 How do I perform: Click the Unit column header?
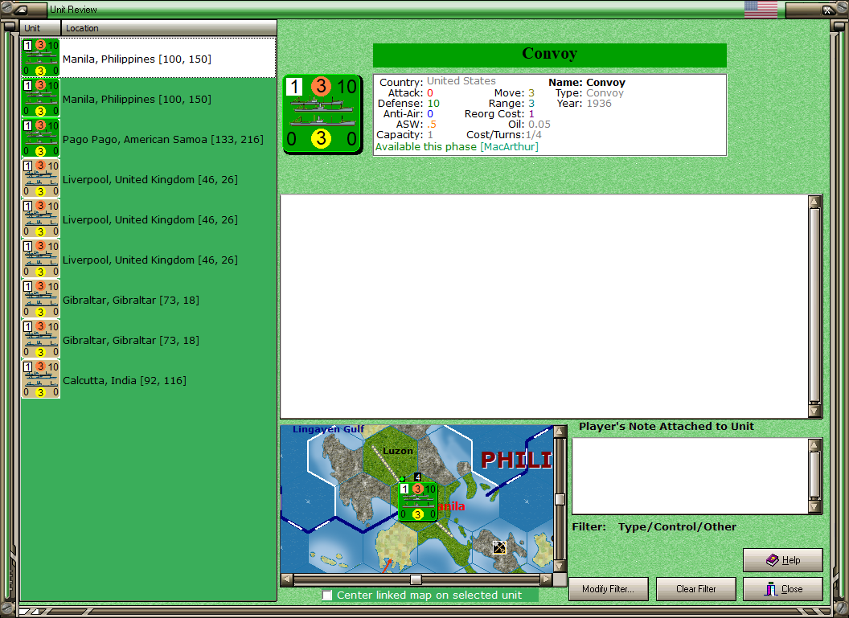pos(41,28)
